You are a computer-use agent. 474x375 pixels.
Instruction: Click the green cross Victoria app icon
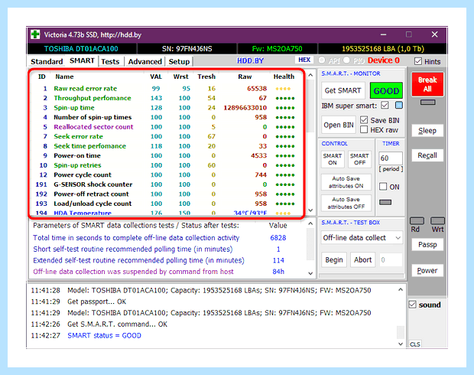pos(35,34)
